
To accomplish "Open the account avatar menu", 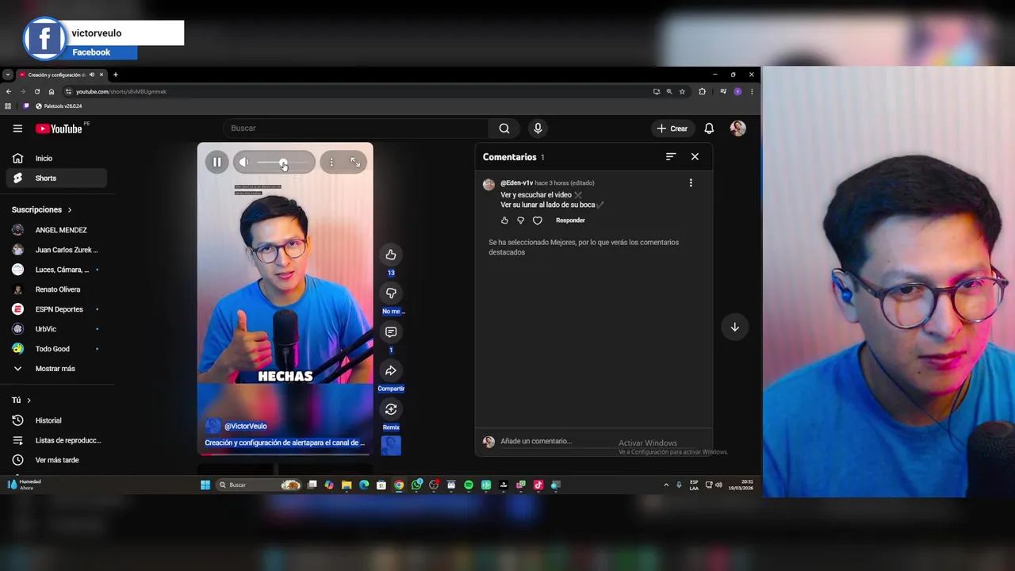I will (x=737, y=128).
